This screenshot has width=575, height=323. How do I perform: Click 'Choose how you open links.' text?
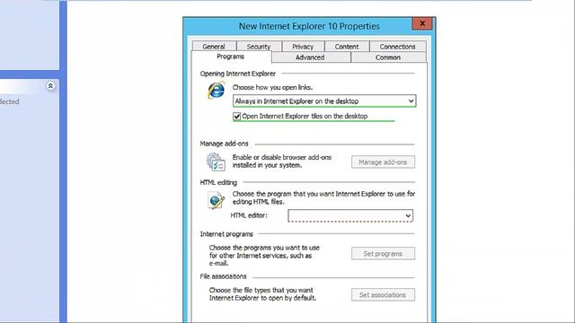[272, 87]
